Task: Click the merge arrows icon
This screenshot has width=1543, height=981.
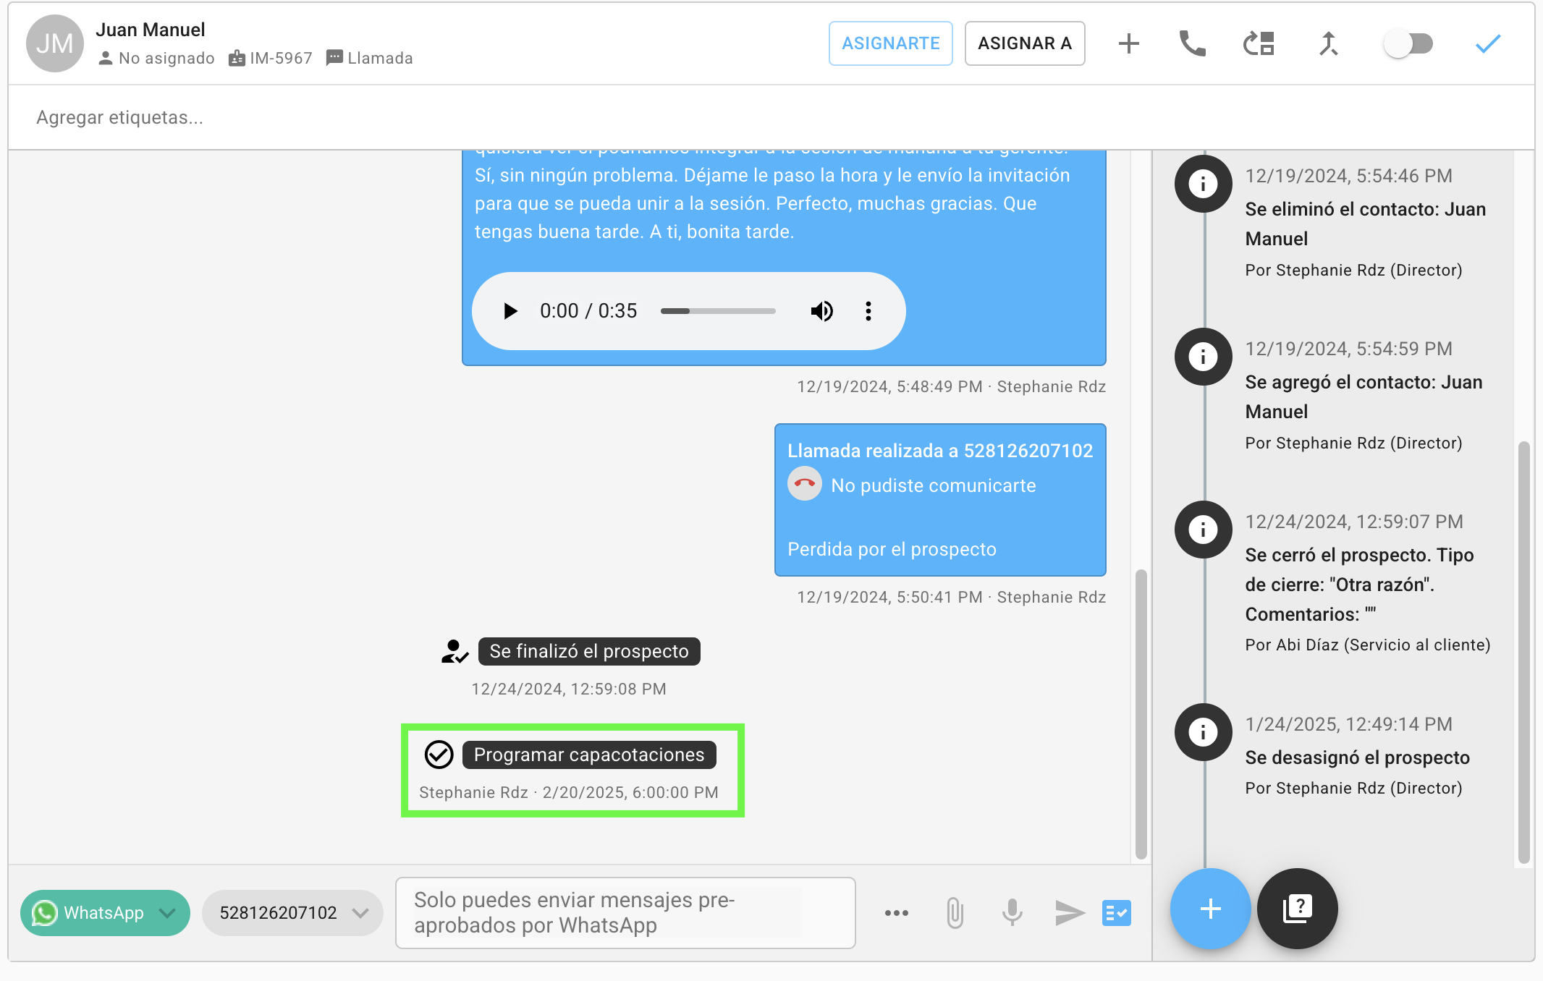Action: point(1328,43)
